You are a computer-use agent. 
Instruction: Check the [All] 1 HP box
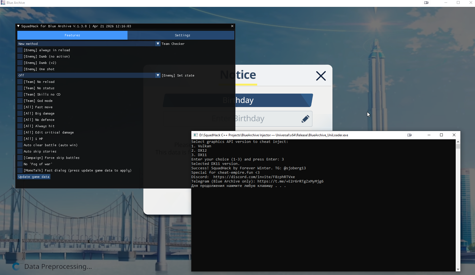(x=20, y=139)
